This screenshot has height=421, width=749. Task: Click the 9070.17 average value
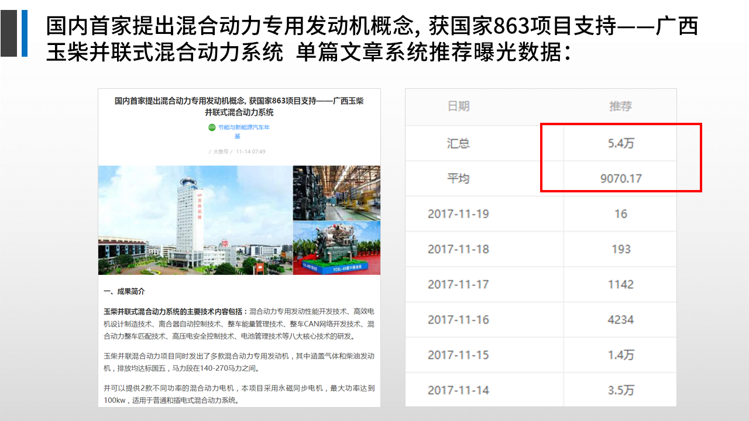[620, 178]
